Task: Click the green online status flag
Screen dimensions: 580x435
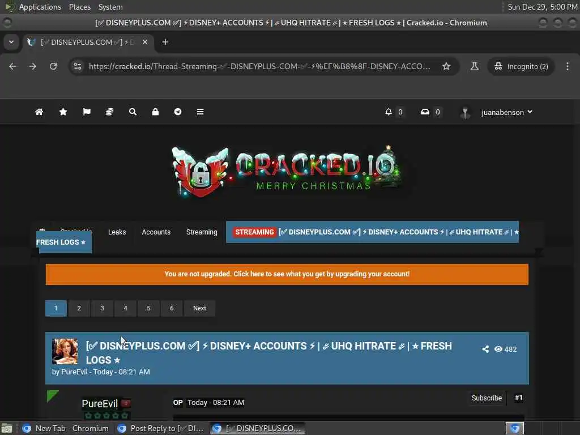Action: (x=52, y=396)
